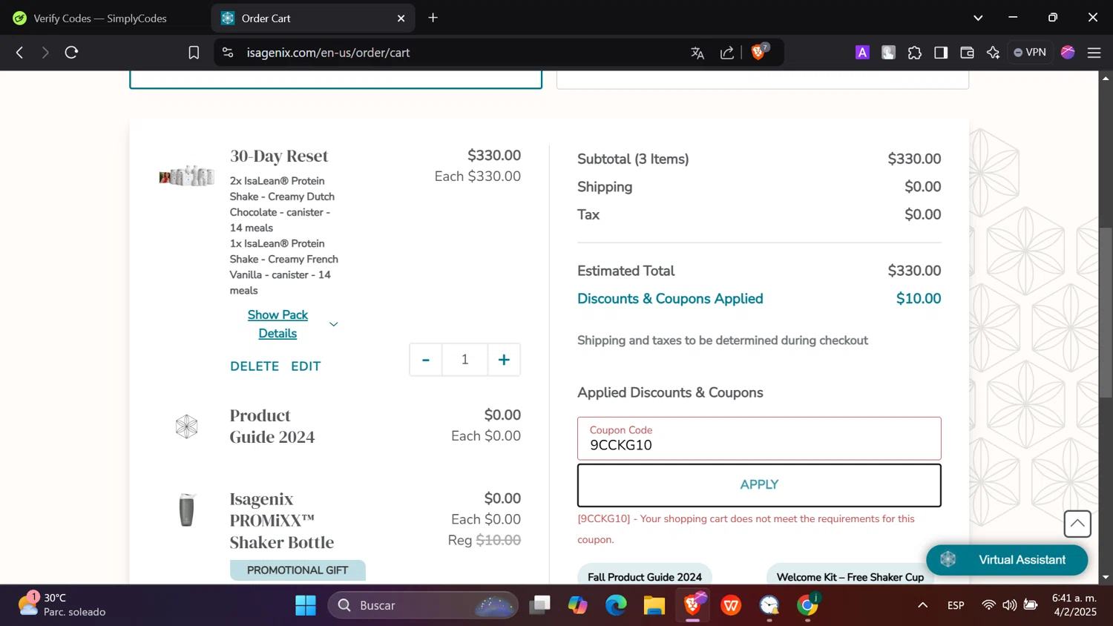Toggle the browser sidebar panel icon
This screenshot has width=1113, height=626.
941,53
